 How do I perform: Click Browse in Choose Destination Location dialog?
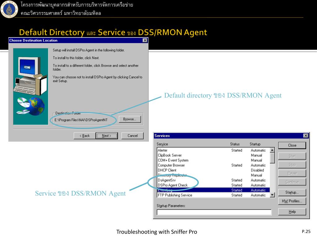(x=130, y=119)
